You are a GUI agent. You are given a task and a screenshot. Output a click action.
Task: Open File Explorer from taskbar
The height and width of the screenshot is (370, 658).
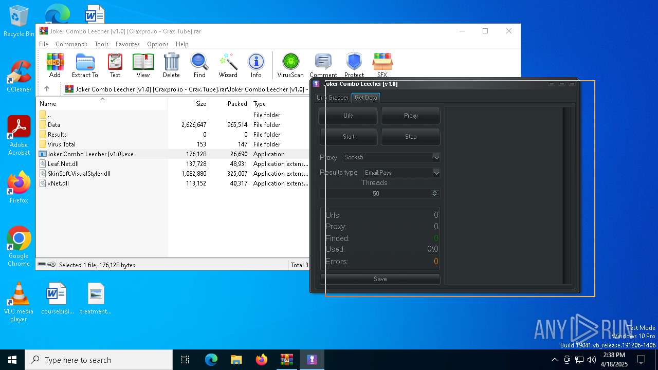point(236,360)
